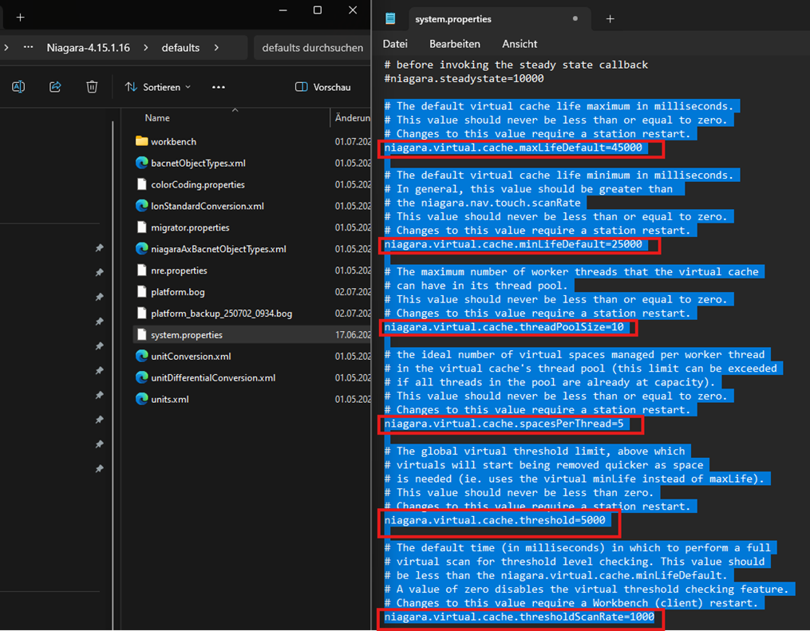Click the #niagara.steadystate=10000 line
Image resolution: width=810 pixels, height=631 pixels.
(464, 78)
